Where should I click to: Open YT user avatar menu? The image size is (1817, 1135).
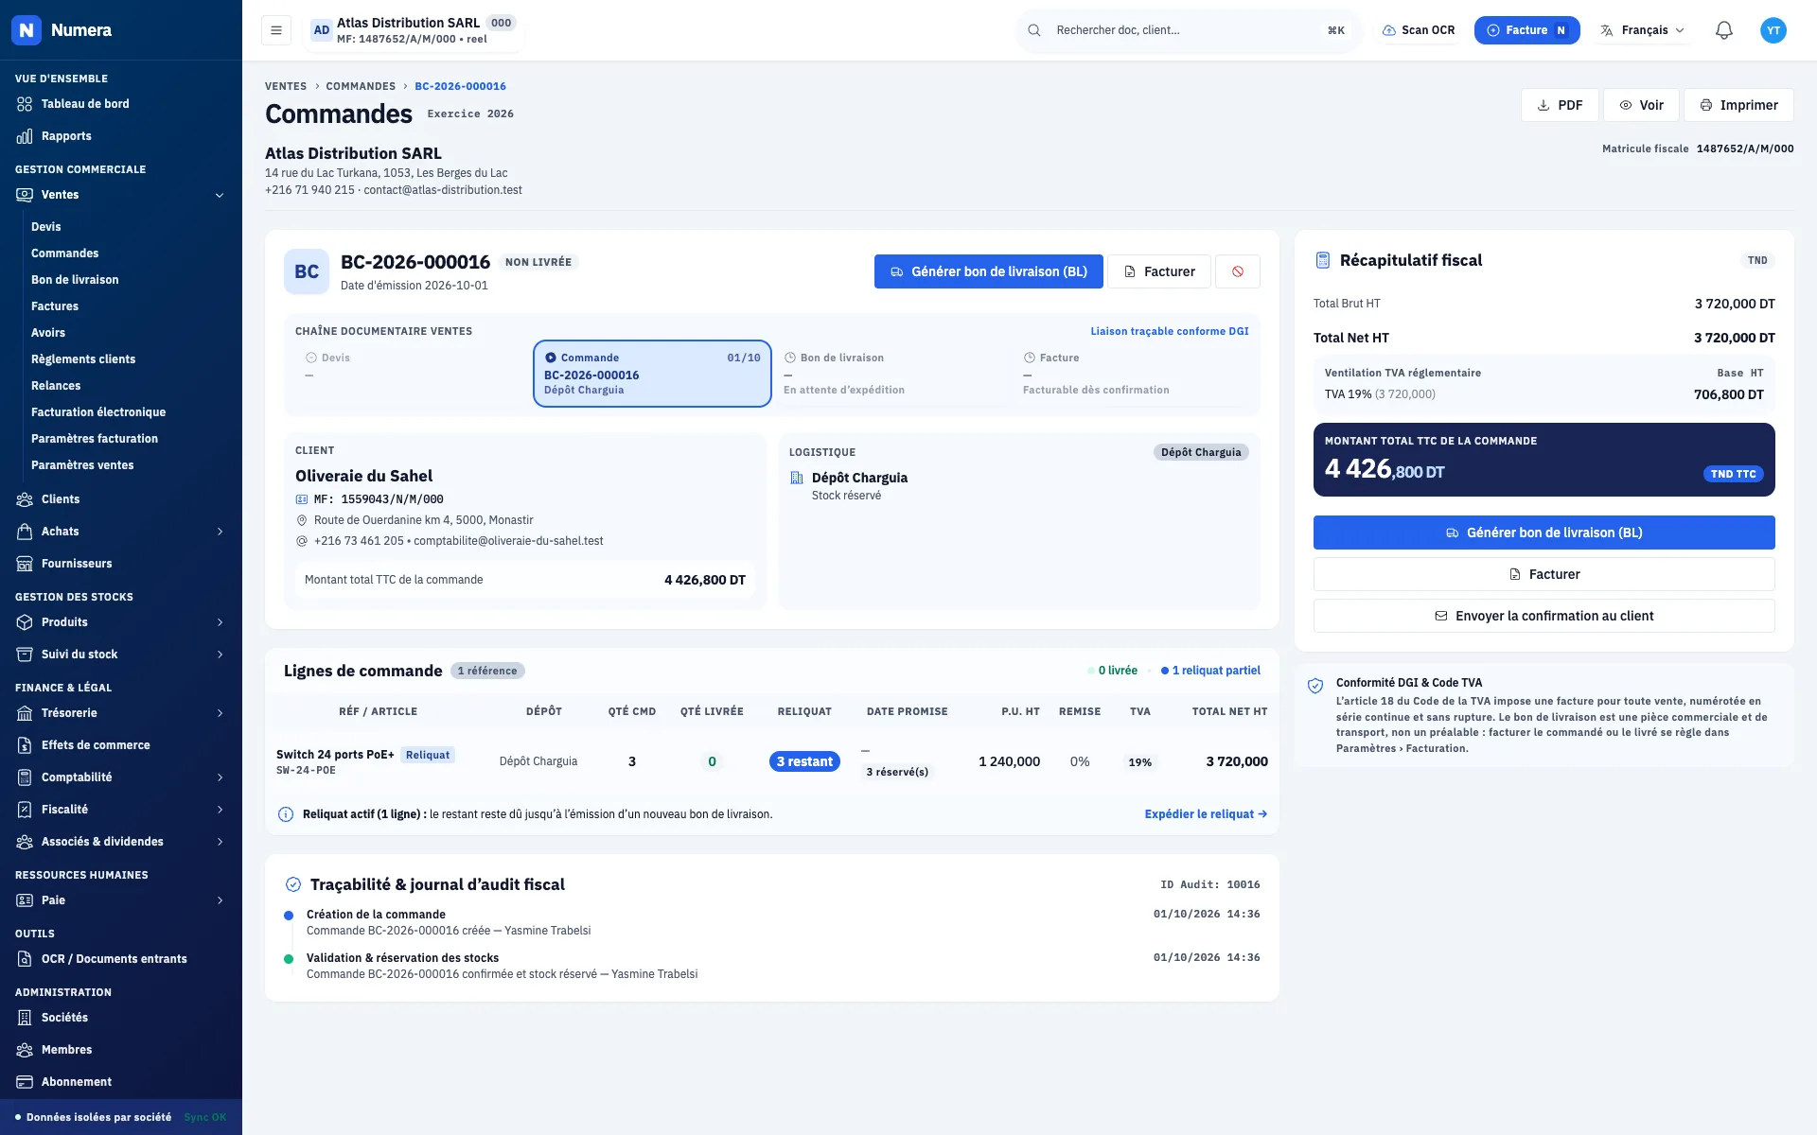[1773, 30]
